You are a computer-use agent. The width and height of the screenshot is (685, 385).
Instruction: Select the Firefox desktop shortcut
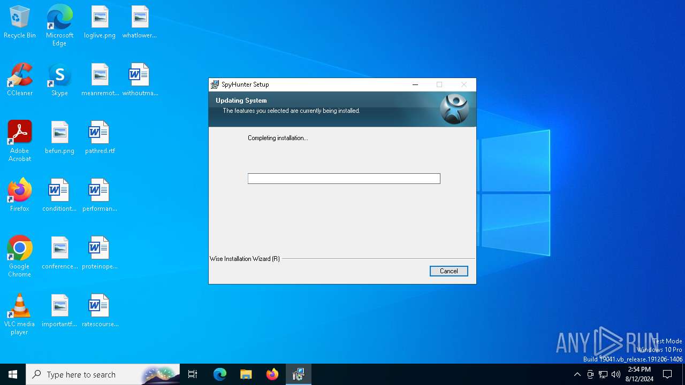point(20,196)
